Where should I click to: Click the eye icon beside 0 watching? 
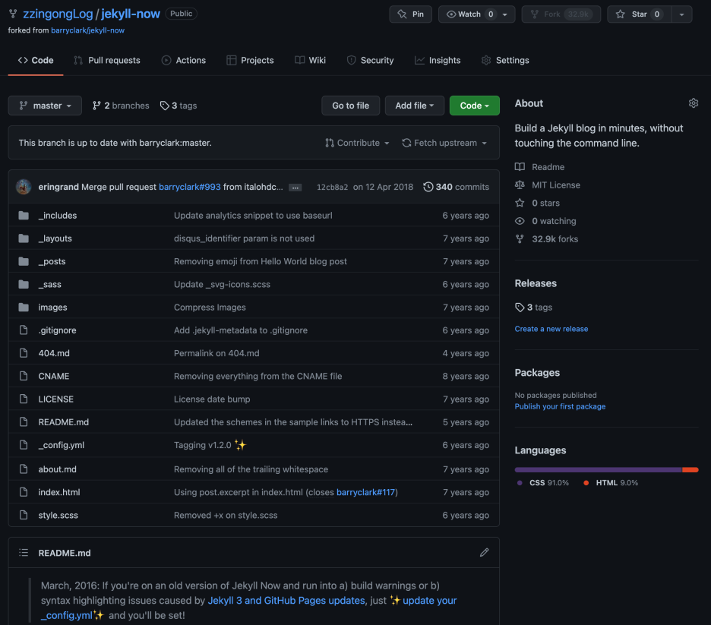click(x=520, y=221)
